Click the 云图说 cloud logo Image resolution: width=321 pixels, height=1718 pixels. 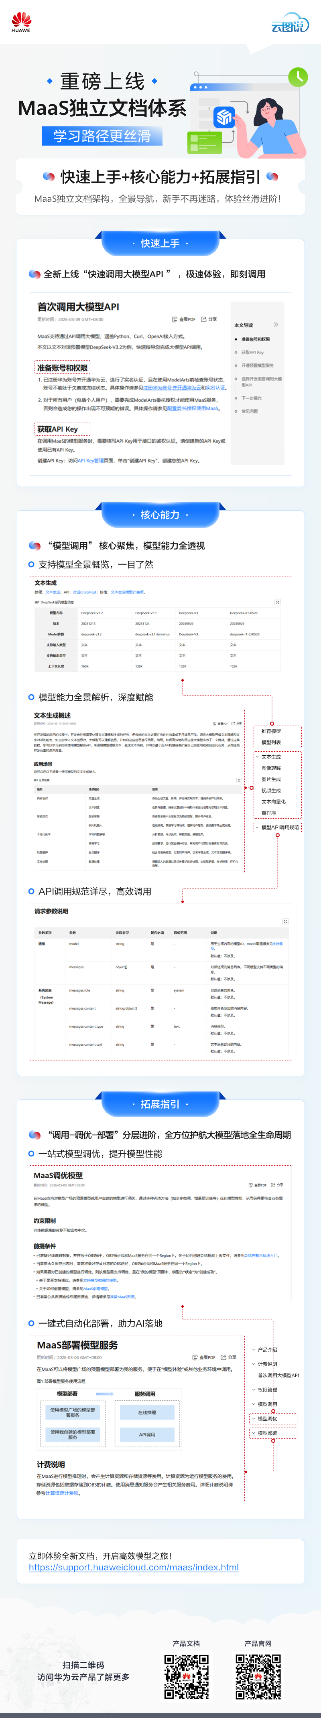[290, 23]
